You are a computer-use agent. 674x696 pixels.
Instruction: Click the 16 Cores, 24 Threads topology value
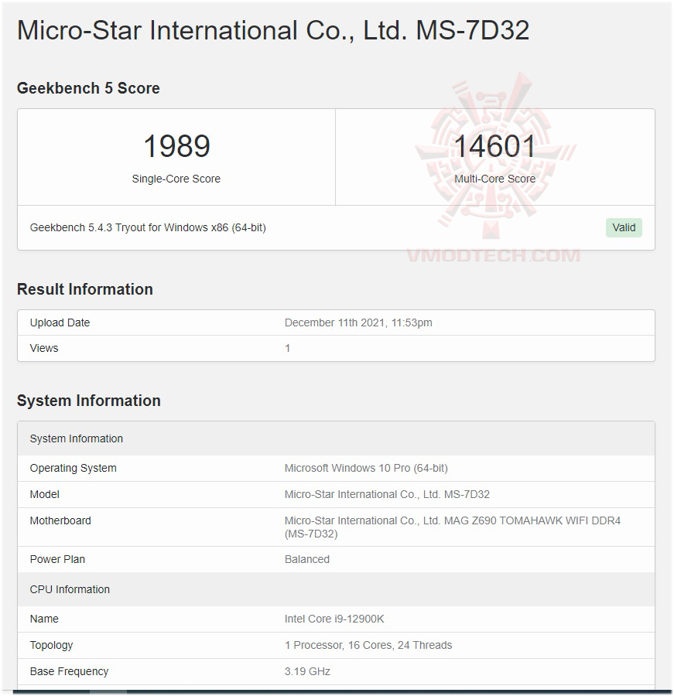click(368, 645)
